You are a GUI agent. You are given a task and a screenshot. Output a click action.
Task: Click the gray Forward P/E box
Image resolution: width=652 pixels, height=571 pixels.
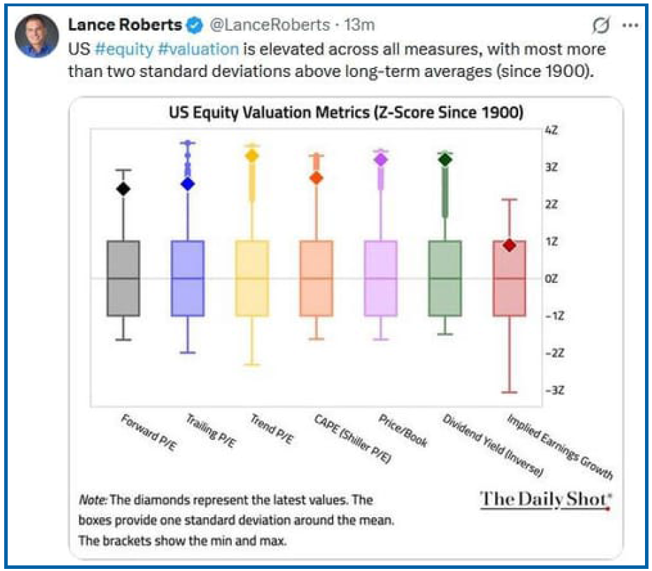click(x=124, y=278)
